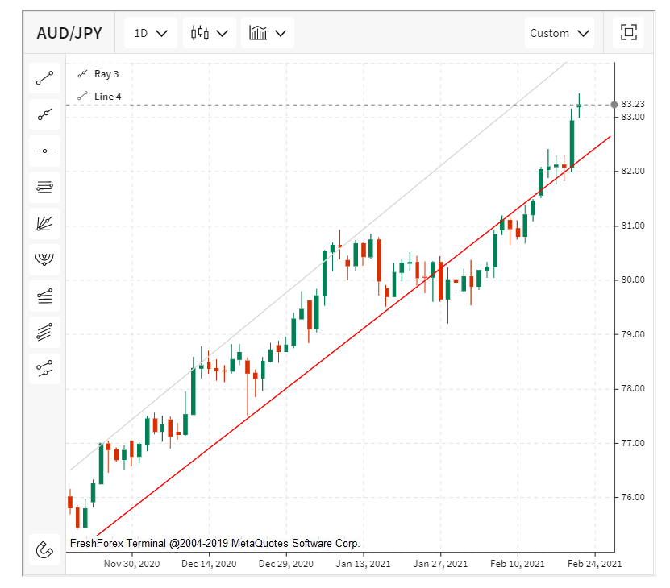Click the Nov 30, 2020 date label

(x=131, y=564)
